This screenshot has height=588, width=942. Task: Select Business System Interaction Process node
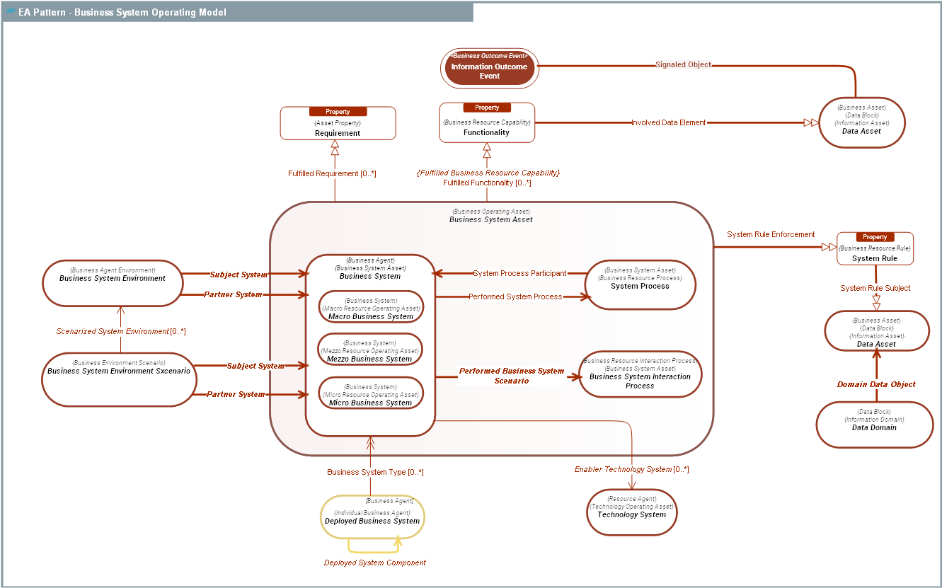(x=640, y=374)
